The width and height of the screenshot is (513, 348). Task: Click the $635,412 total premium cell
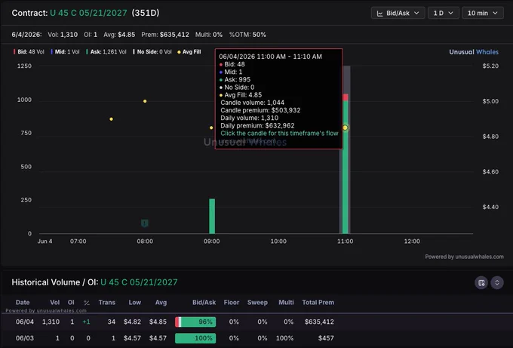[319, 322]
